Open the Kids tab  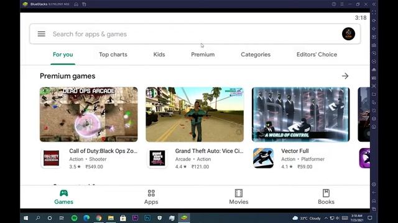point(159,55)
